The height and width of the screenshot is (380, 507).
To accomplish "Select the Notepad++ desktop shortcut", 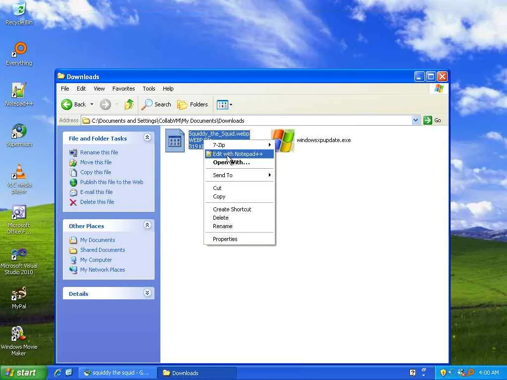I will [x=19, y=95].
